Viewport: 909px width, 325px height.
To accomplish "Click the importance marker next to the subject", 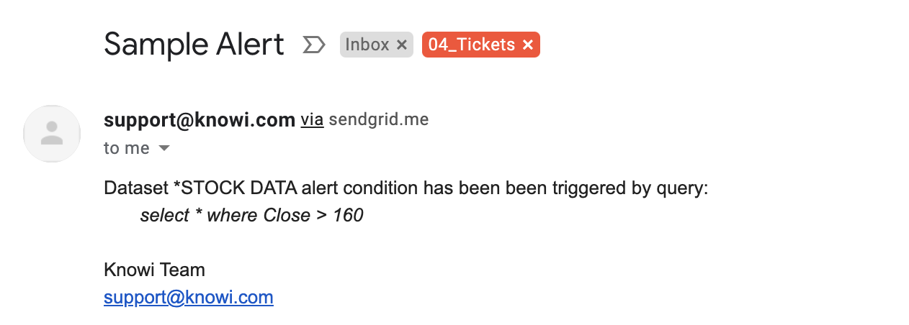I will pyautogui.click(x=313, y=45).
